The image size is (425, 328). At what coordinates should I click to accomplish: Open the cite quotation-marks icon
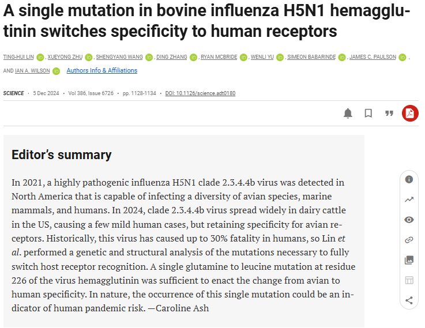click(389, 113)
